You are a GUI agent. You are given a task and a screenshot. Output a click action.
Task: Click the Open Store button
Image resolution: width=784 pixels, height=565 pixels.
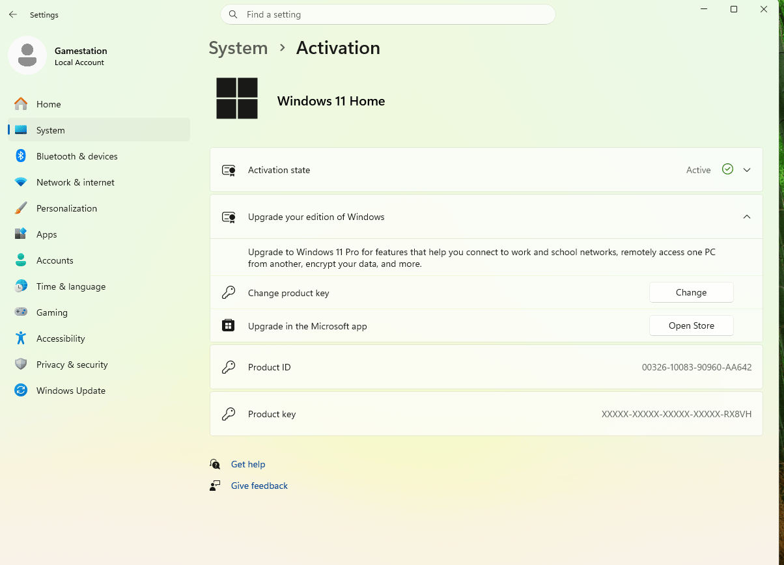pos(692,325)
